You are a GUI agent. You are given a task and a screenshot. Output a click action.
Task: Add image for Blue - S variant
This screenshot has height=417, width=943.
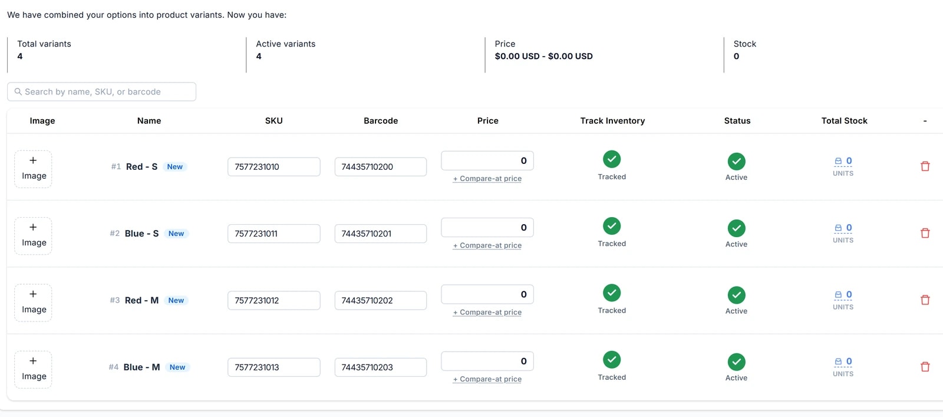pyautogui.click(x=33, y=236)
